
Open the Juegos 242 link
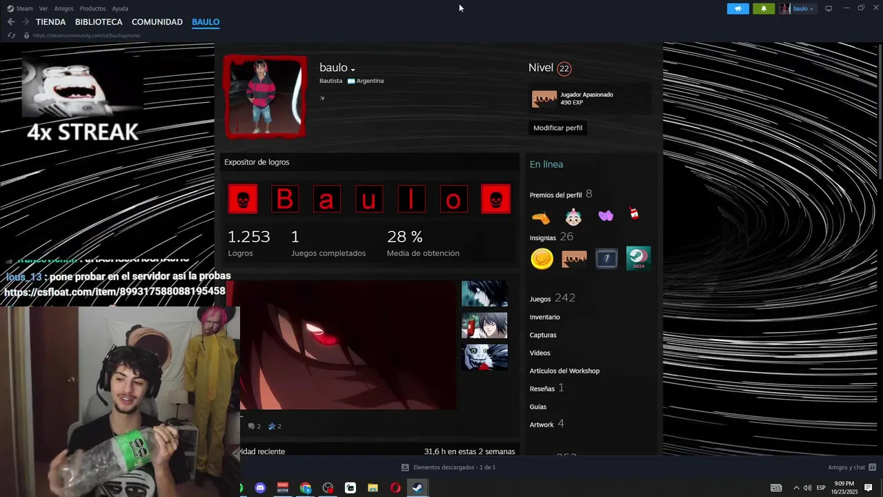pyautogui.click(x=552, y=298)
